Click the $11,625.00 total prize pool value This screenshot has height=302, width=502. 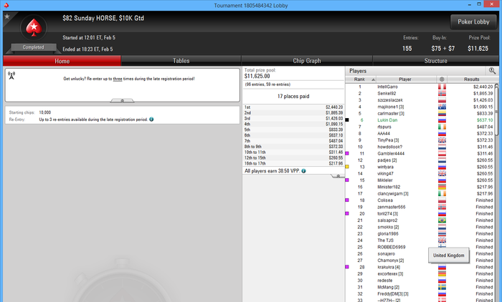[257, 76]
